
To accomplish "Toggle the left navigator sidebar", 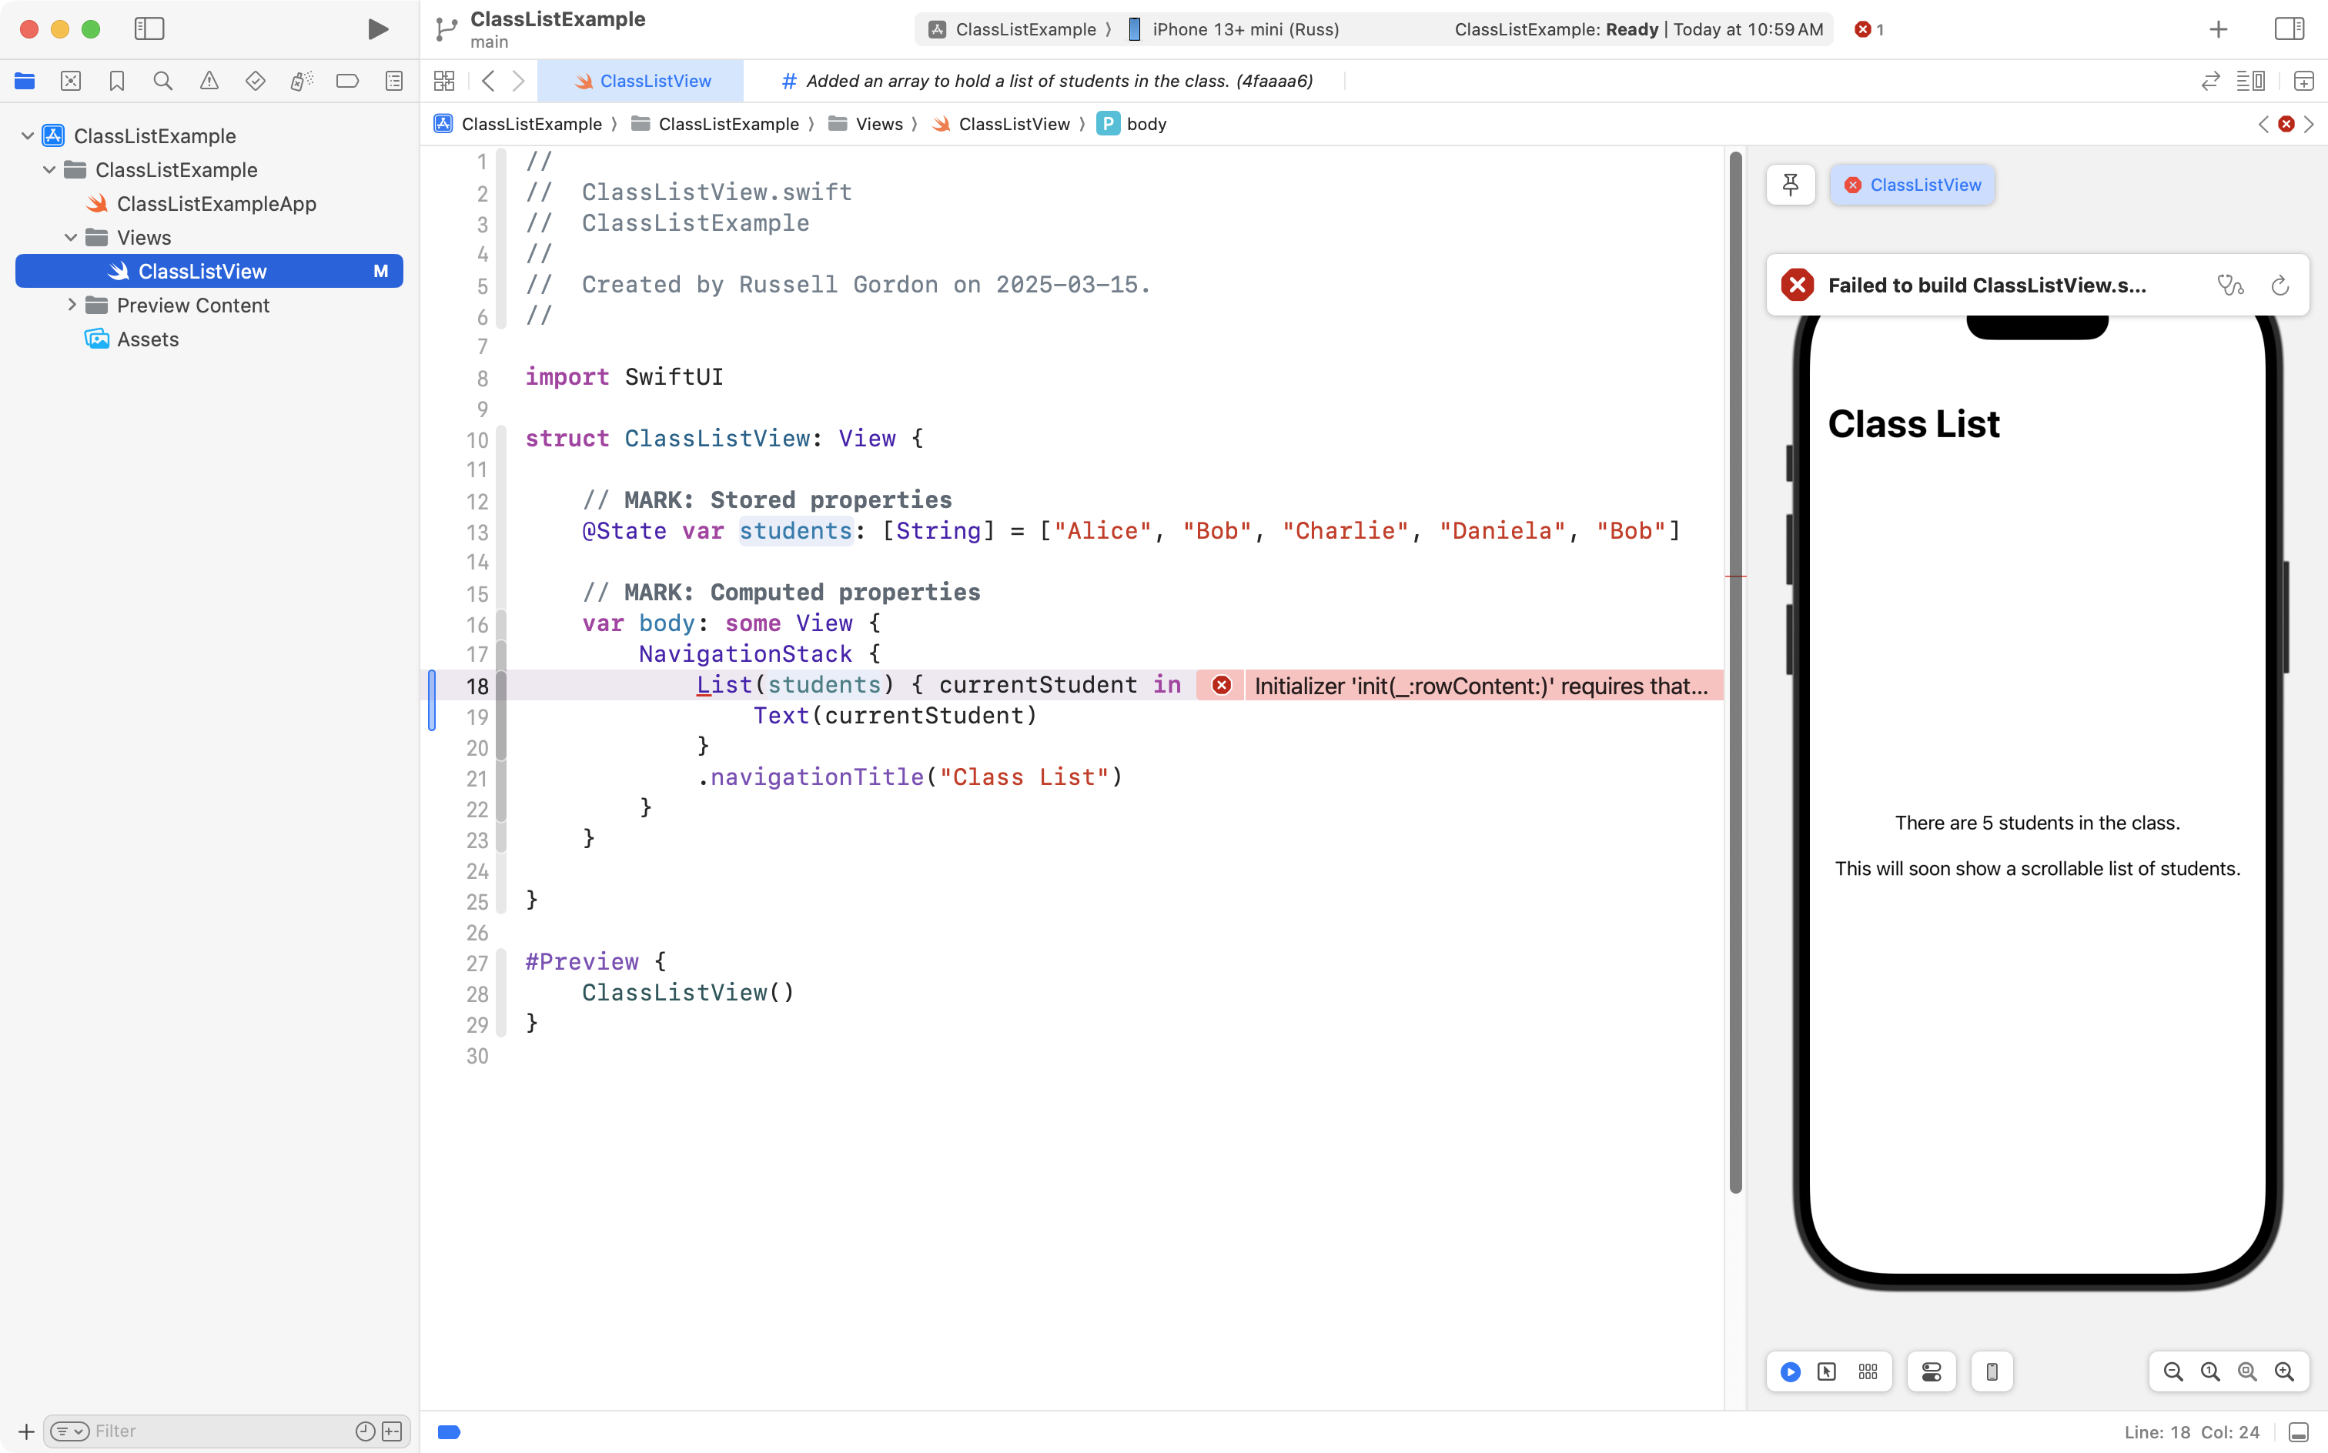I will click(149, 28).
